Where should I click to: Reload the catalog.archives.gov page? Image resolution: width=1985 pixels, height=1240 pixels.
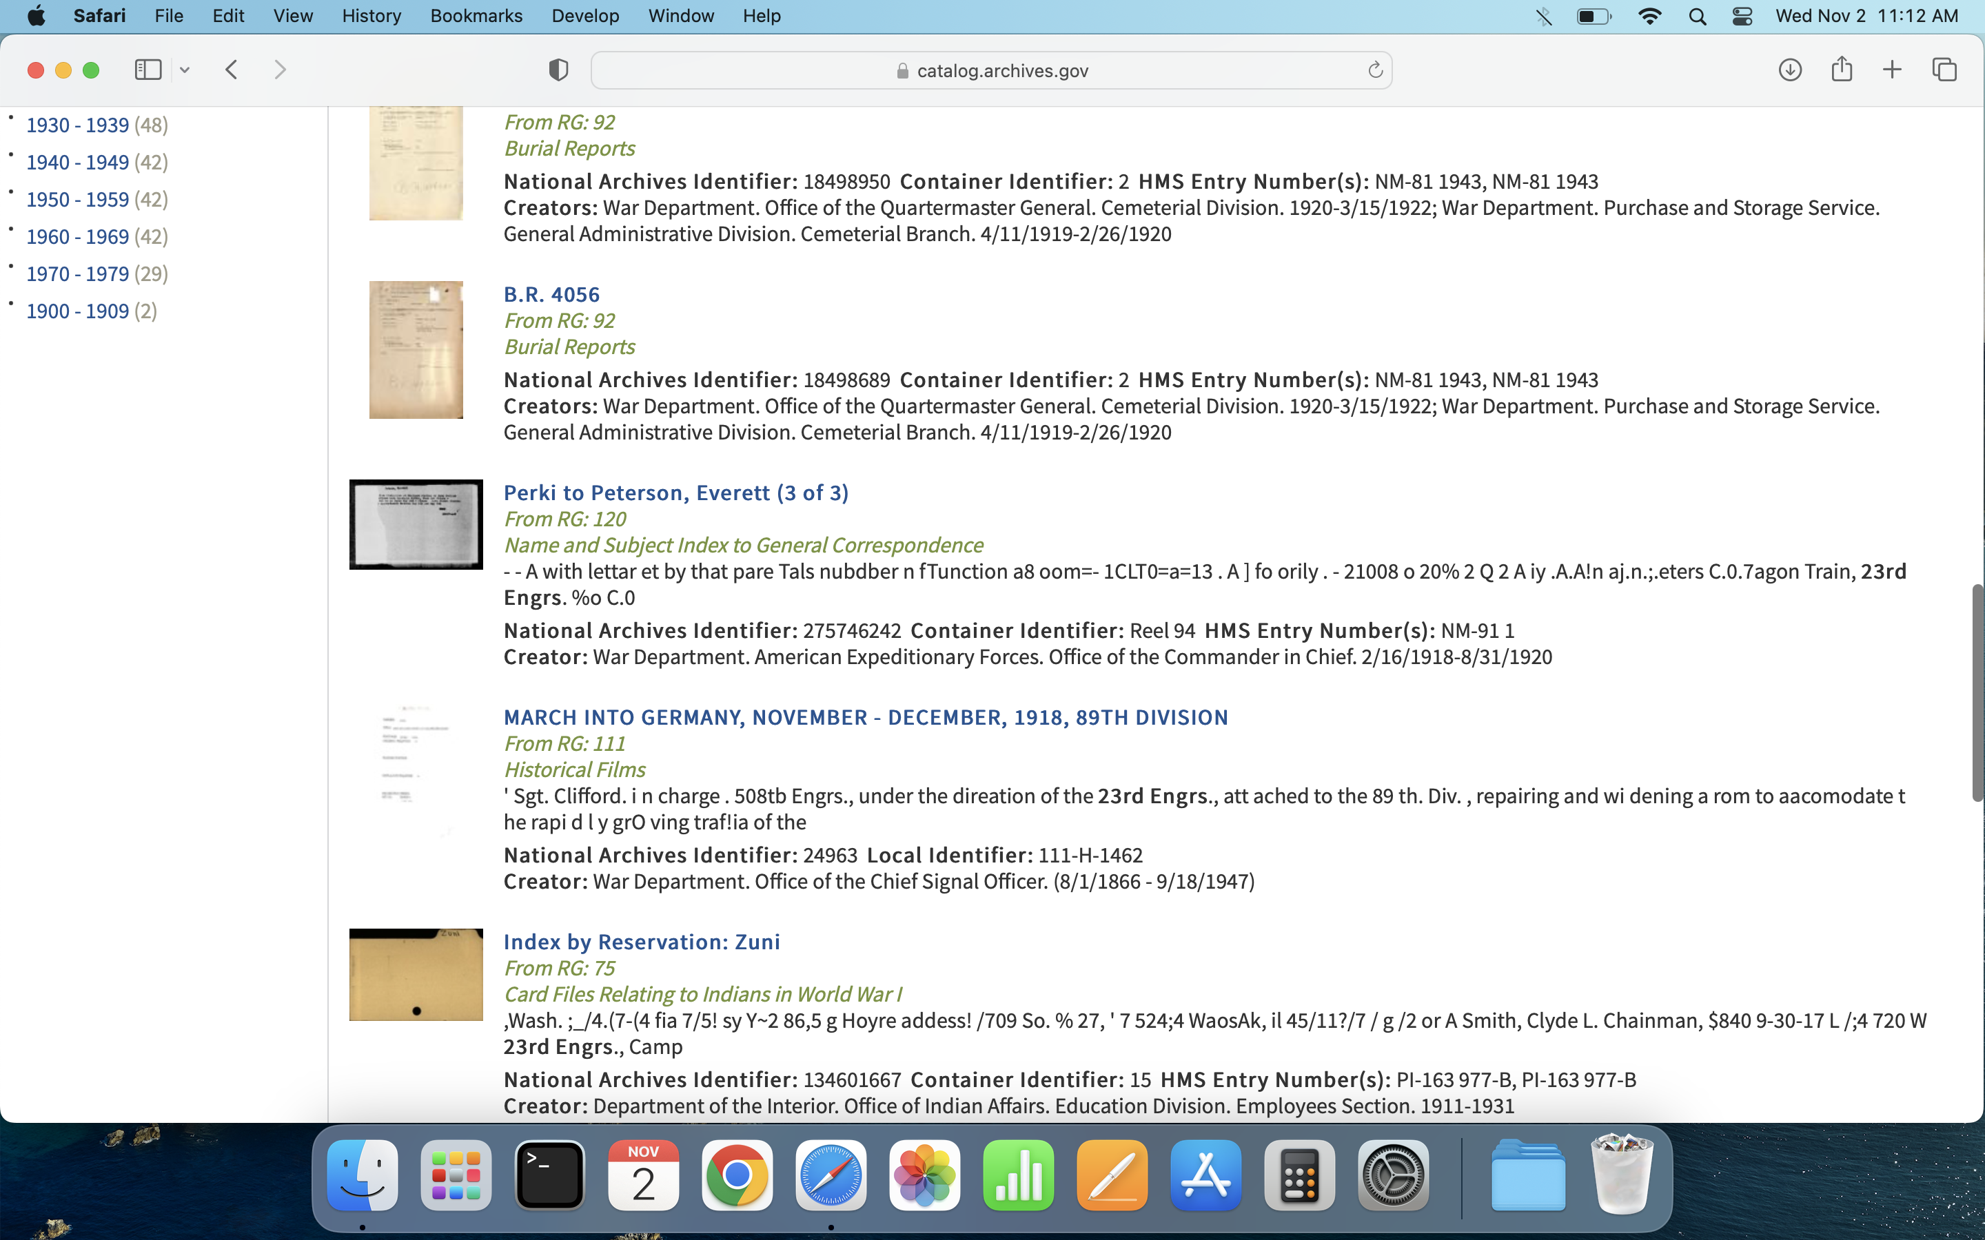pyautogui.click(x=1376, y=70)
